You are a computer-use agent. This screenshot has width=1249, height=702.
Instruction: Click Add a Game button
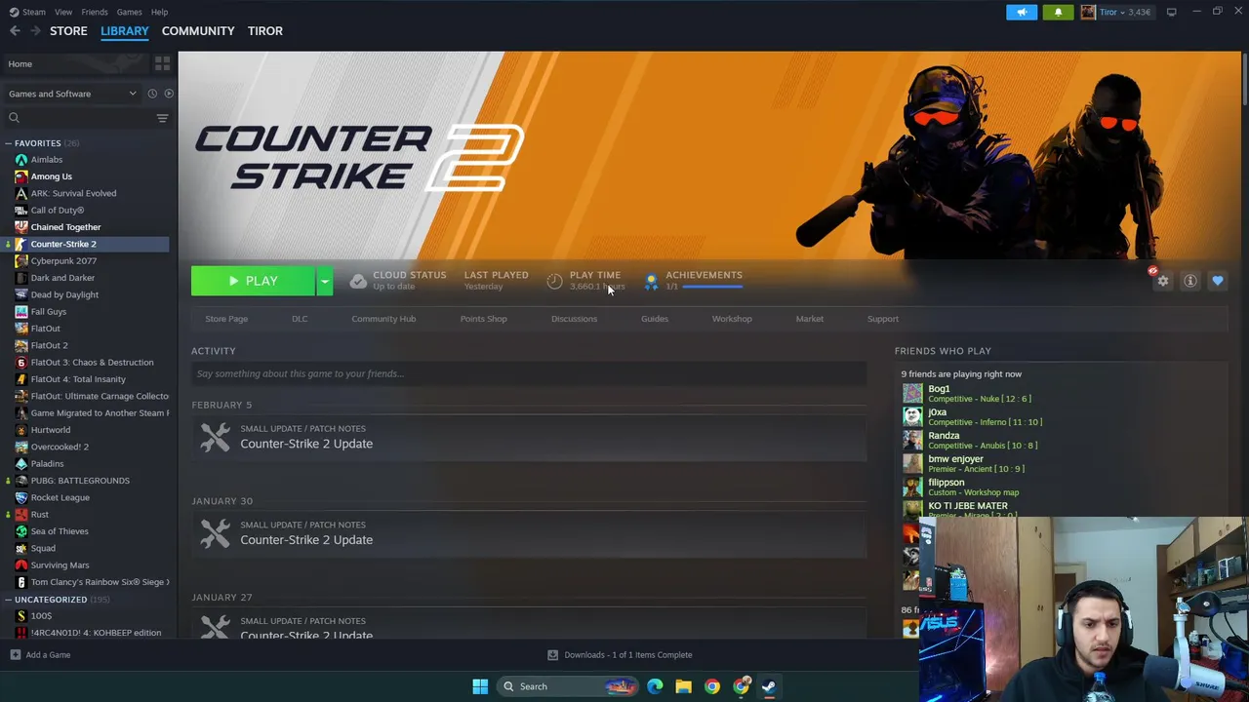tap(40, 655)
